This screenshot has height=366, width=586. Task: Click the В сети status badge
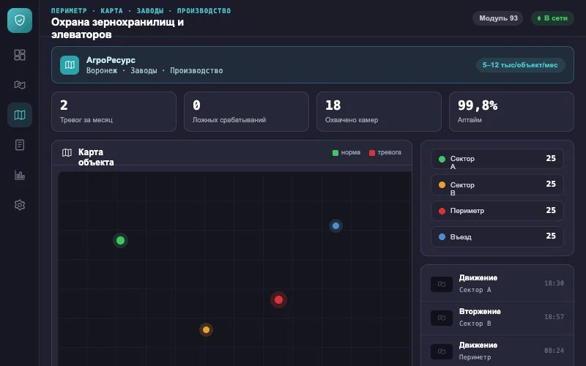(x=552, y=18)
